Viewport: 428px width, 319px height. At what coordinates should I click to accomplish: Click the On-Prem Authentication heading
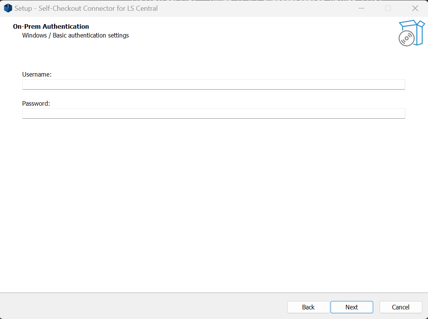[51, 26]
